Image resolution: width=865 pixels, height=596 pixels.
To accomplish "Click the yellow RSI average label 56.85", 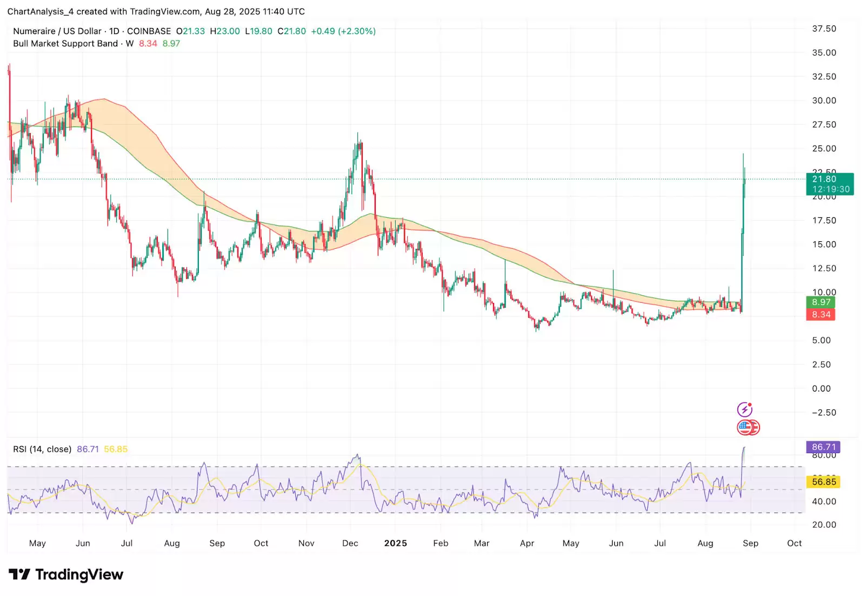I will coord(823,482).
